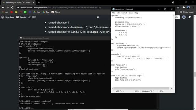The image size is (196, 110).
Task: Go back using browser back arrow
Action: pyautogui.click(x=3, y=7)
